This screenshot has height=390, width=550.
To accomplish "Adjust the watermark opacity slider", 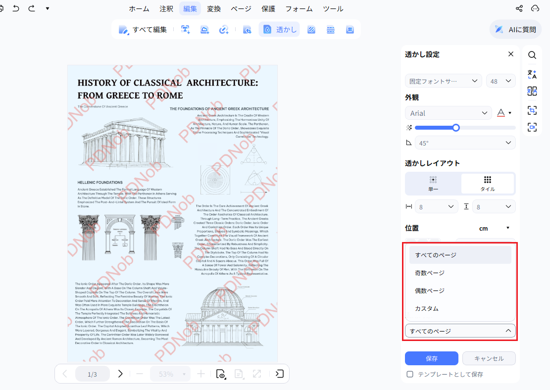I will (465, 128).
